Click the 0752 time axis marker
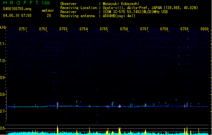The width and height of the screenshot is (212, 135). point(43,29)
